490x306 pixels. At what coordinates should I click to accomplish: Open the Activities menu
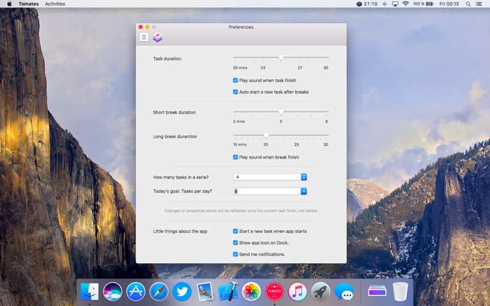point(55,4)
